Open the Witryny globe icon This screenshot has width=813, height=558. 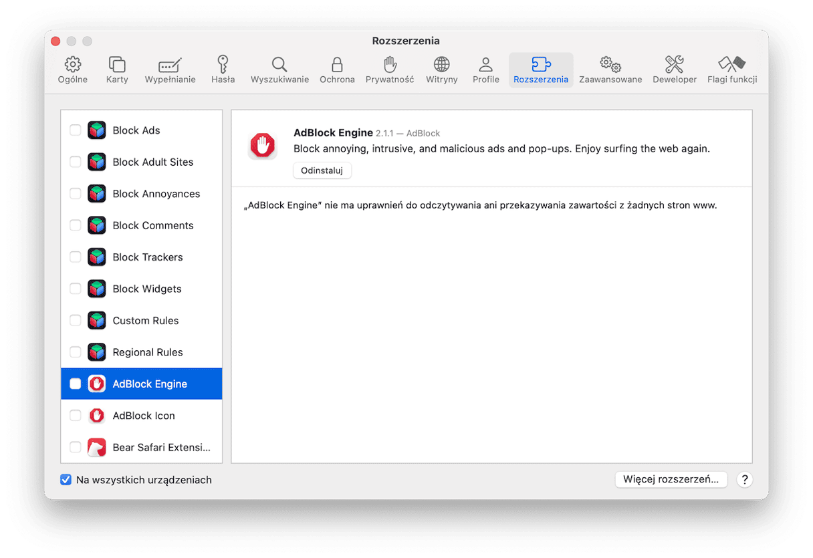coord(441,65)
